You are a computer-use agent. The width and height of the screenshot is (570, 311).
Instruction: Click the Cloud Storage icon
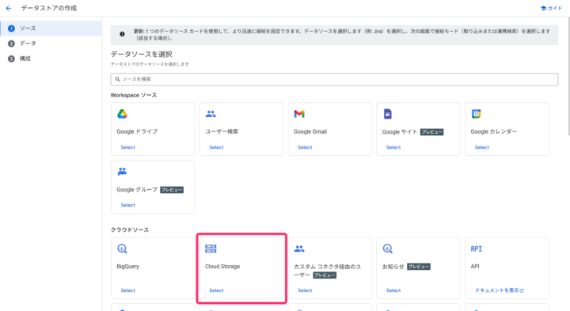211,248
